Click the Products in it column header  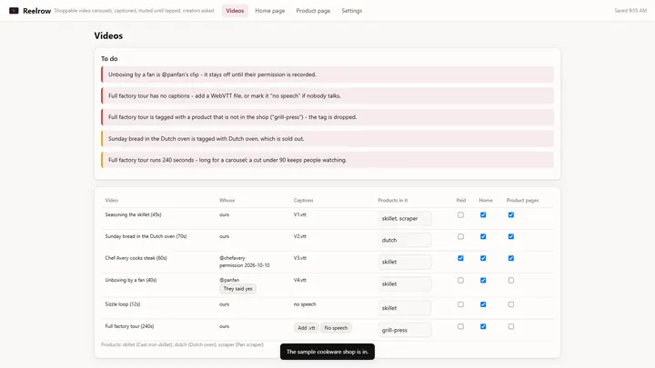click(393, 200)
